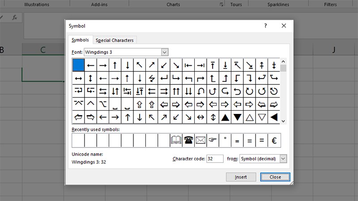Click the symbol grid scroll down arrow
The image size is (358, 201).
coord(283,121)
